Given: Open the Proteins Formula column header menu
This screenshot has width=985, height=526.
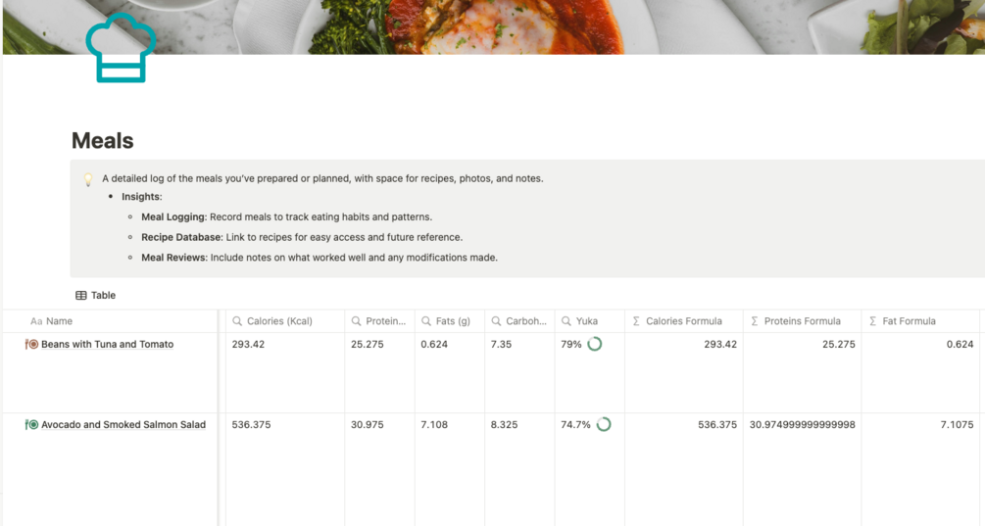Looking at the screenshot, I should point(802,321).
